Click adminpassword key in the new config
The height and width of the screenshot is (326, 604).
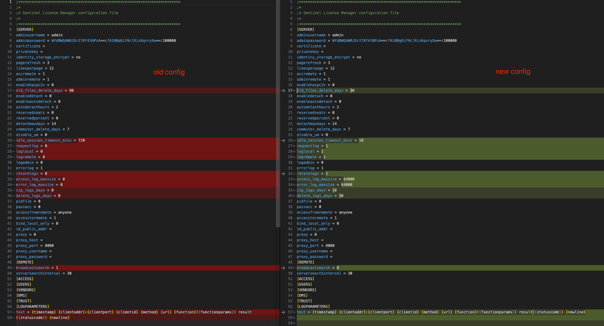(311, 41)
